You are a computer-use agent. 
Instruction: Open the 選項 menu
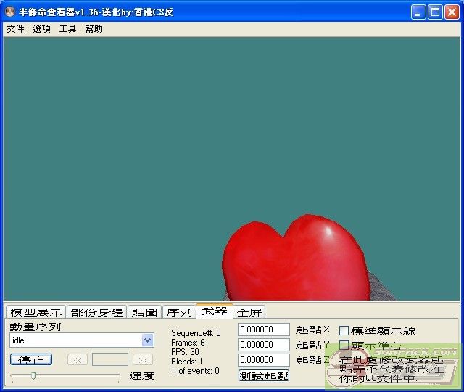coord(41,29)
